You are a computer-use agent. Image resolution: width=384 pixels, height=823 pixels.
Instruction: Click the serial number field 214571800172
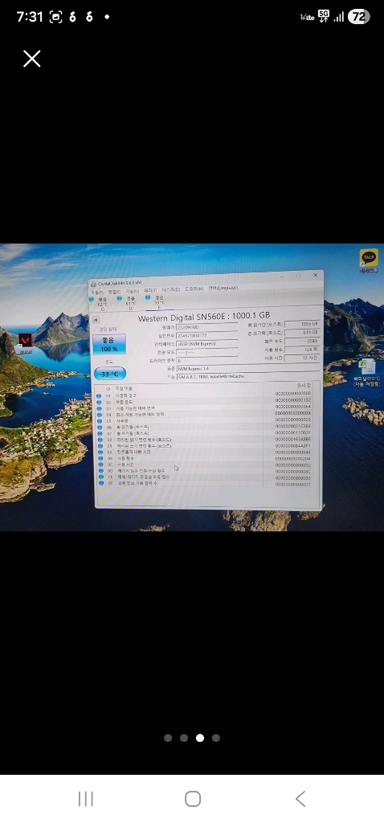click(x=206, y=335)
